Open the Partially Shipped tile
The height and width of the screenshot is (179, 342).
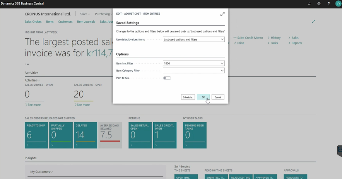pyautogui.click(x=61, y=135)
